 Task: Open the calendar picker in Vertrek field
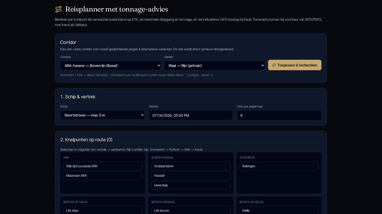click(227, 115)
